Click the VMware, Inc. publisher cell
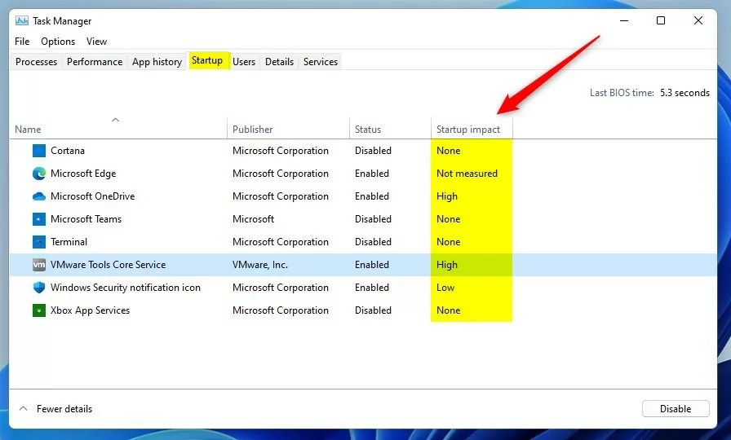This screenshot has width=731, height=440. (260, 265)
